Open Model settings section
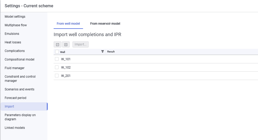 point(15,17)
